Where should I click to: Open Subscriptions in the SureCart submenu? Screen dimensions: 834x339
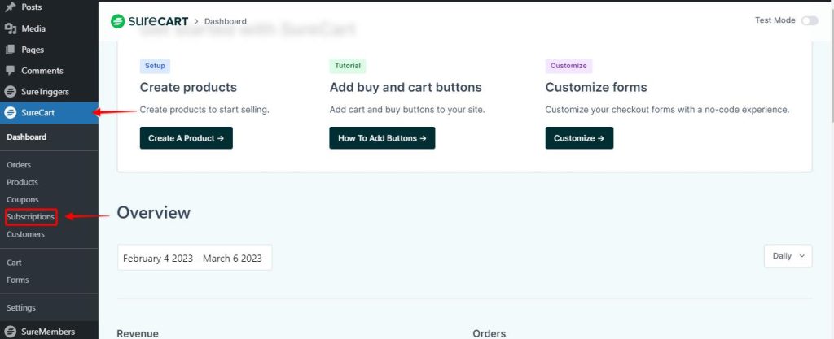pyautogui.click(x=30, y=217)
